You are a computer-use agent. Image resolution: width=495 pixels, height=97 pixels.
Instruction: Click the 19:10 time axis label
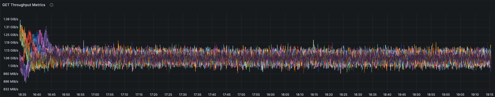tap(475, 95)
